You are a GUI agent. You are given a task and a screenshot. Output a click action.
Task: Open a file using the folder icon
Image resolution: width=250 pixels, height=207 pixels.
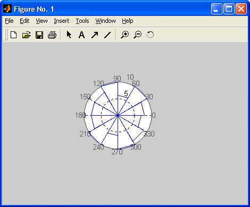pyautogui.click(x=27, y=34)
